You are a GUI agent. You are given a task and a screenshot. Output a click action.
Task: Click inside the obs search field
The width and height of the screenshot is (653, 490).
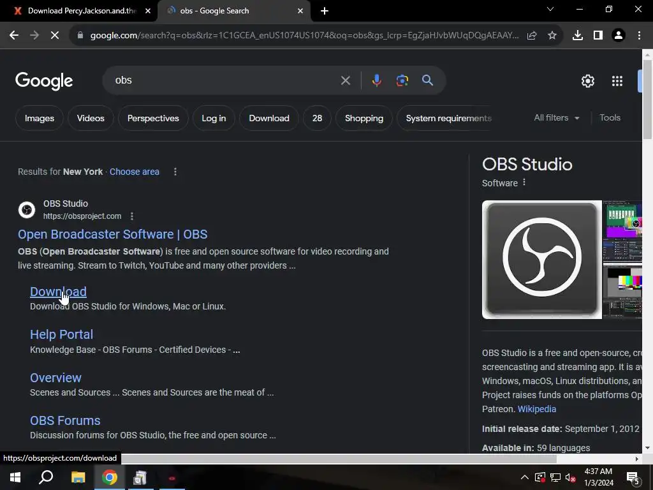click(225, 80)
